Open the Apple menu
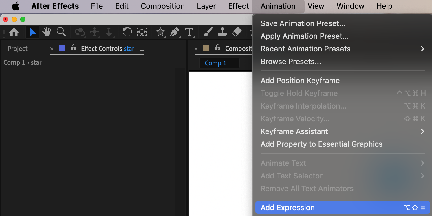 click(x=16, y=6)
